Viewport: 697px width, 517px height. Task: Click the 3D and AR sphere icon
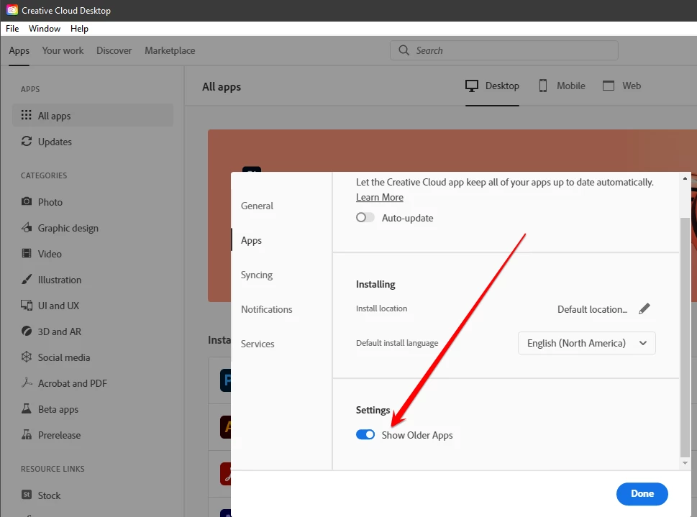click(26, 331)
